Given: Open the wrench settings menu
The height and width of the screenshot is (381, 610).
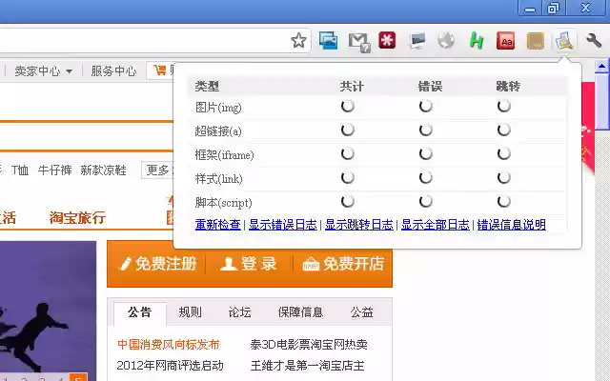Looking at the screenshot, I should click(594, 40).
